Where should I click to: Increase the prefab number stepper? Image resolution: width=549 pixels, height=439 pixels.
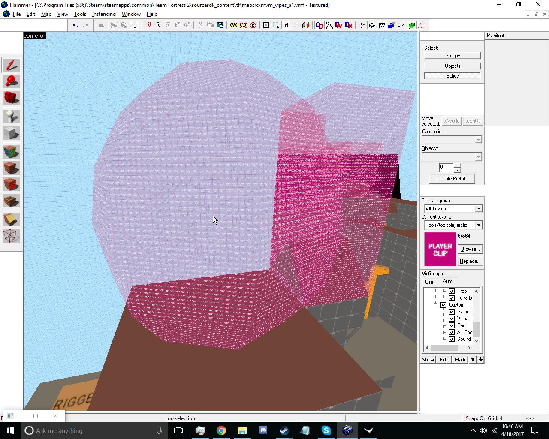click(x=458, y=165)
